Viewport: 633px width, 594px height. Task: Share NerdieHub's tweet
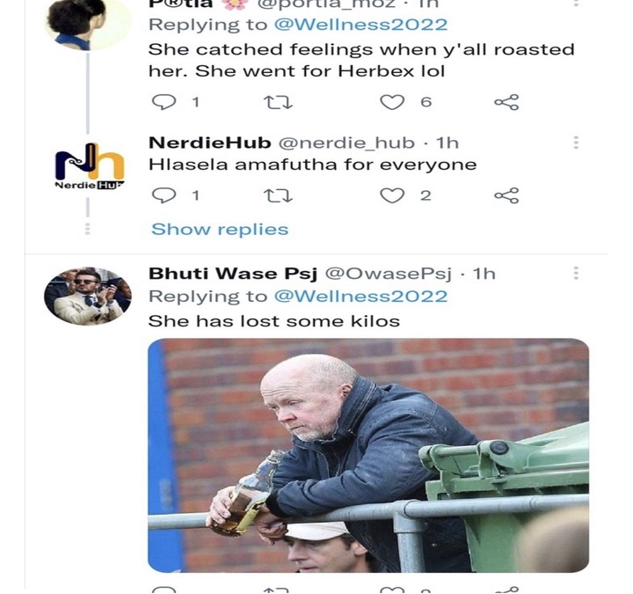[506, 195]
